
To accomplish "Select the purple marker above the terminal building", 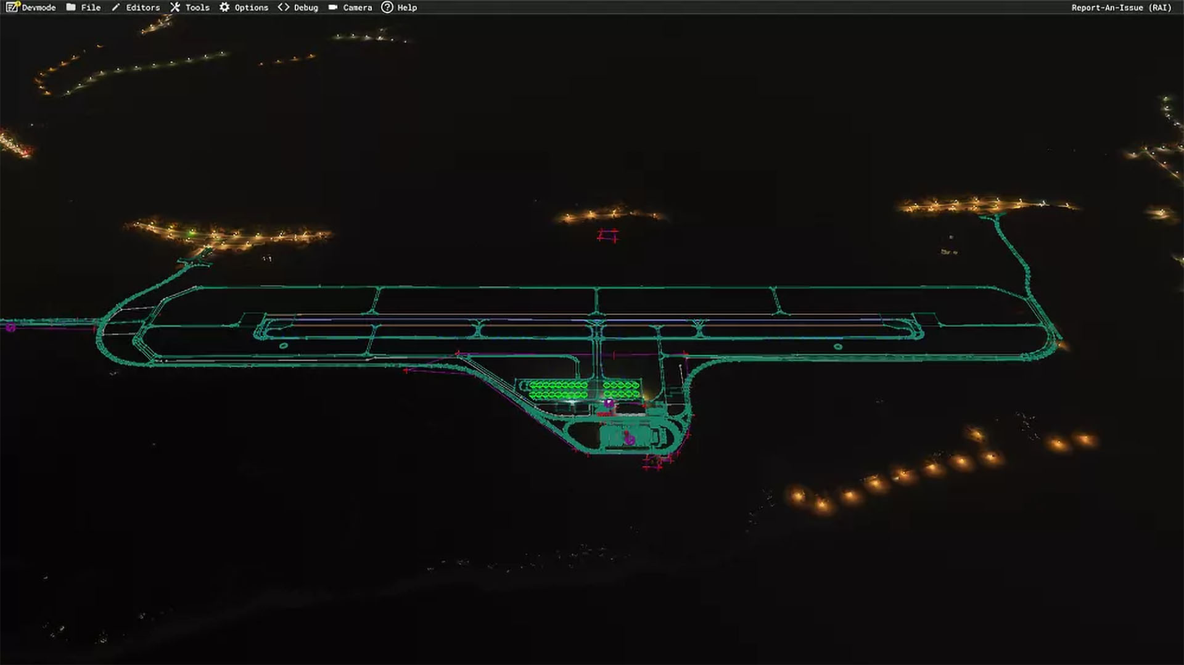I will (x=609, y=403).
